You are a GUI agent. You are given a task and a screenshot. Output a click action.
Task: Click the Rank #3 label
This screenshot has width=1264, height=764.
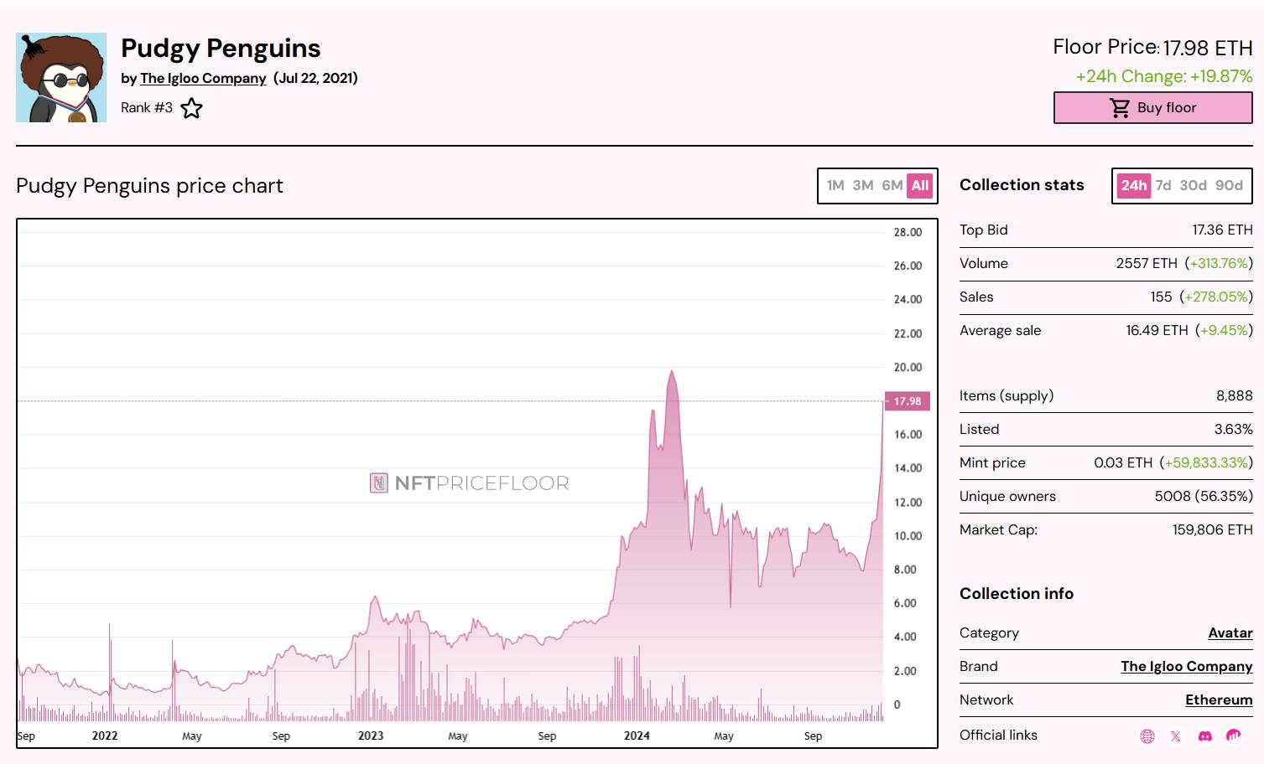(x=147, y=108)
